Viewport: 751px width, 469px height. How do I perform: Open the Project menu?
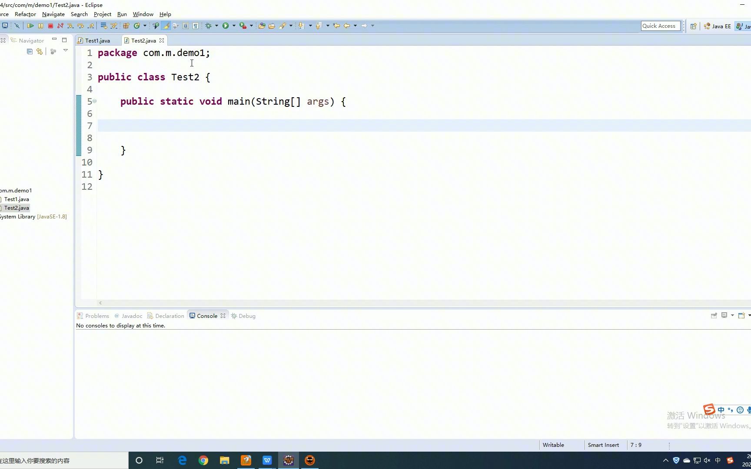click(103, 14)
